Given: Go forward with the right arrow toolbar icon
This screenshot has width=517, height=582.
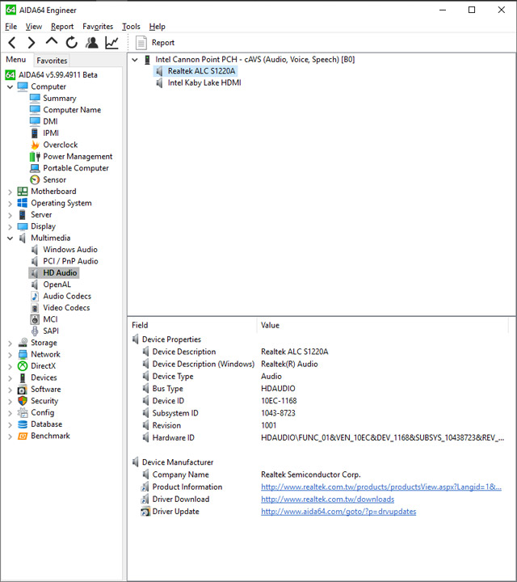Looking at the screenshot, I should [32, 43].
